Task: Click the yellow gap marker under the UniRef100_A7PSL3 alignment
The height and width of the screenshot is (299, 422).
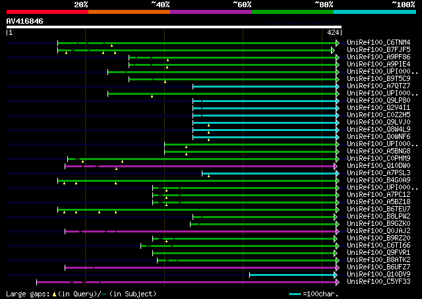Action: [208, 176]
